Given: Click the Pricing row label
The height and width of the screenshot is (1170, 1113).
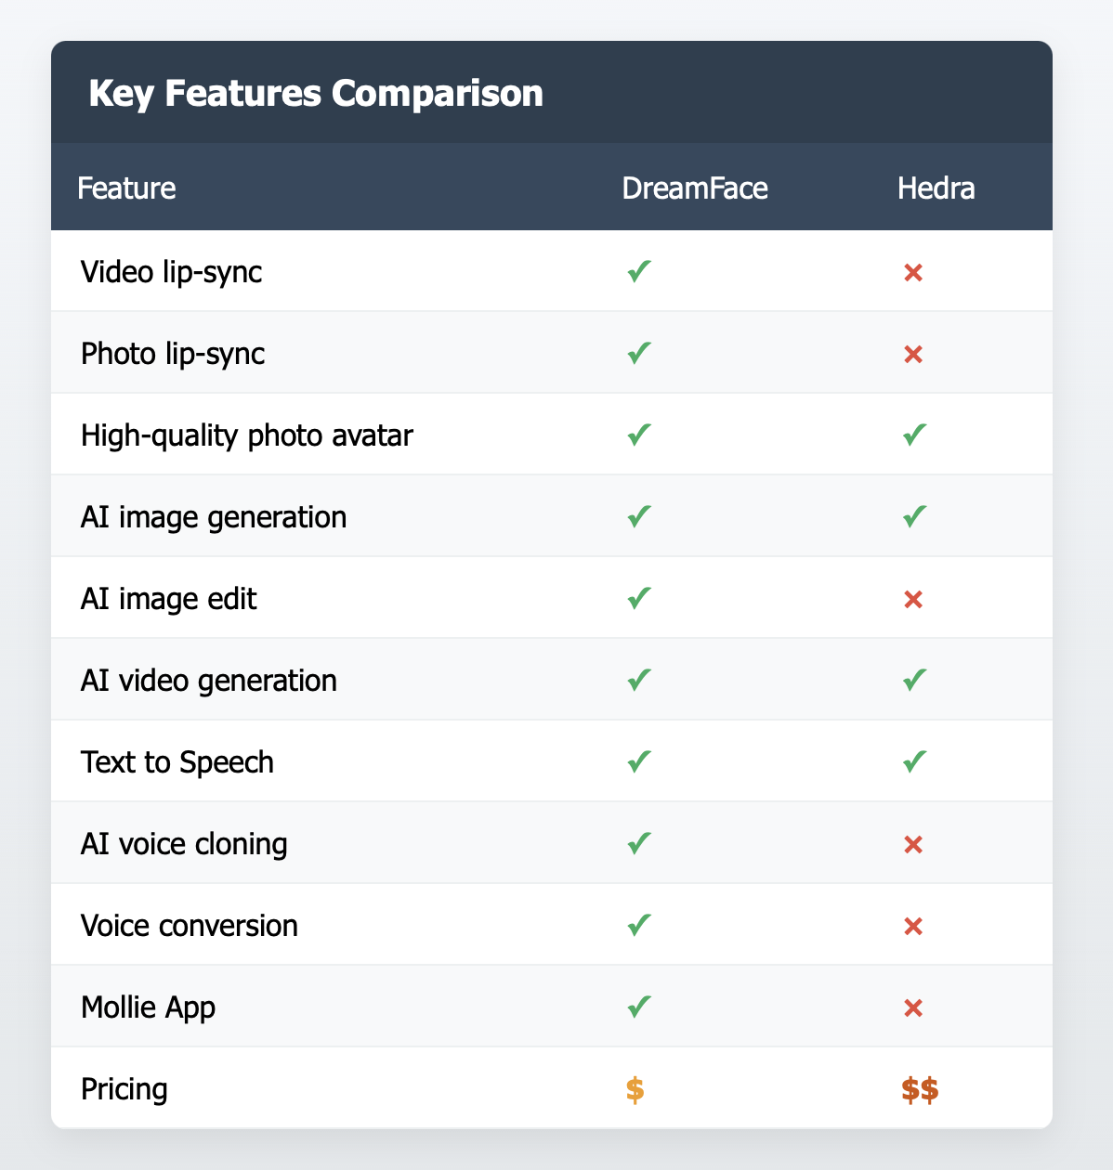Looking at the screenshot, I should 124,1089.
